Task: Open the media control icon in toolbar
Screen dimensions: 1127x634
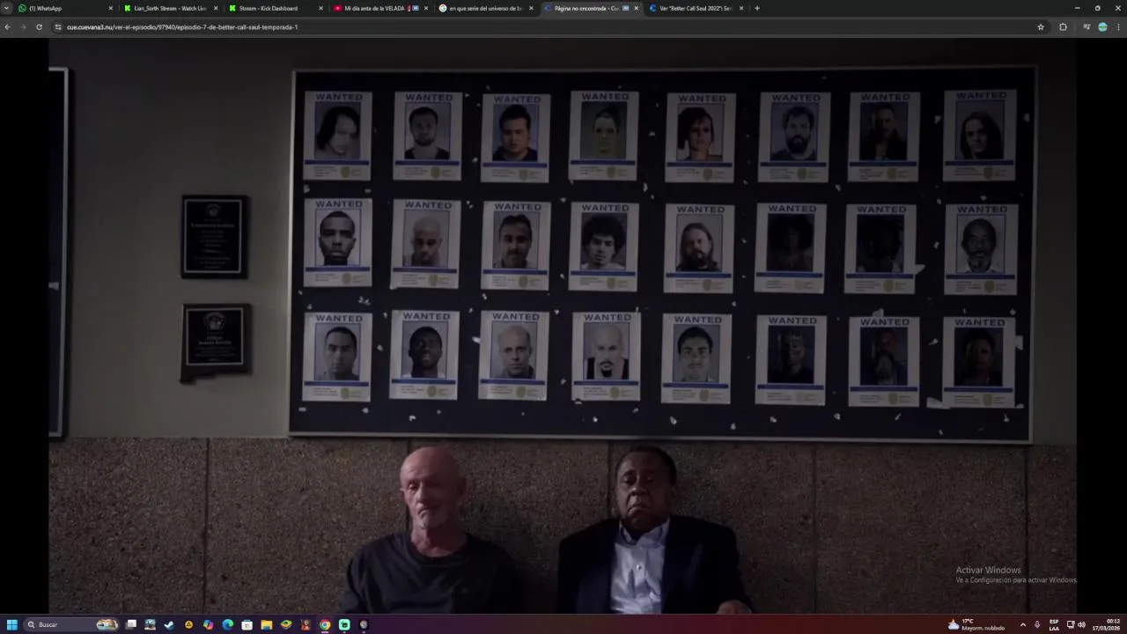Action: click(x=1086, y=27)
